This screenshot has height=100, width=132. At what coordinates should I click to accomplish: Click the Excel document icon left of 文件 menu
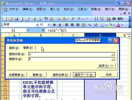click(5, 9)
